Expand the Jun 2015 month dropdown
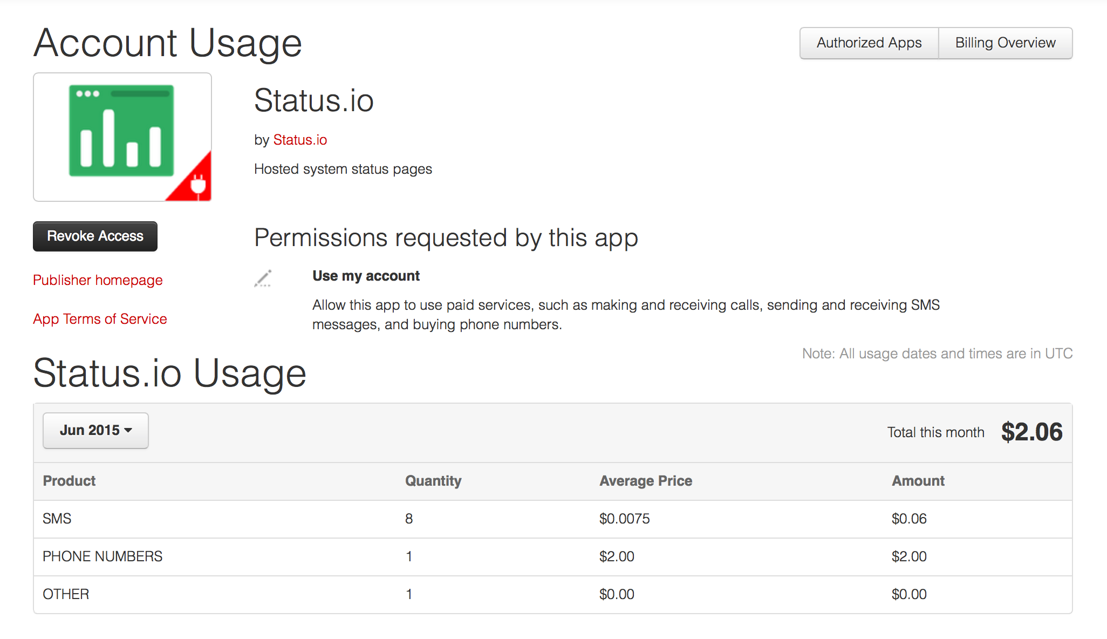This screenshot has height=639, width=1107. click(95, 431)
